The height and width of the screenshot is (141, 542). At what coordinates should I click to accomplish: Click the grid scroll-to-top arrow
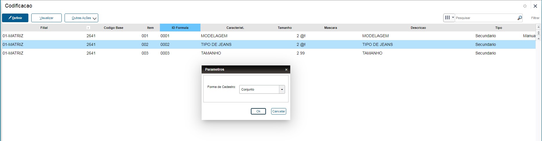539,27
